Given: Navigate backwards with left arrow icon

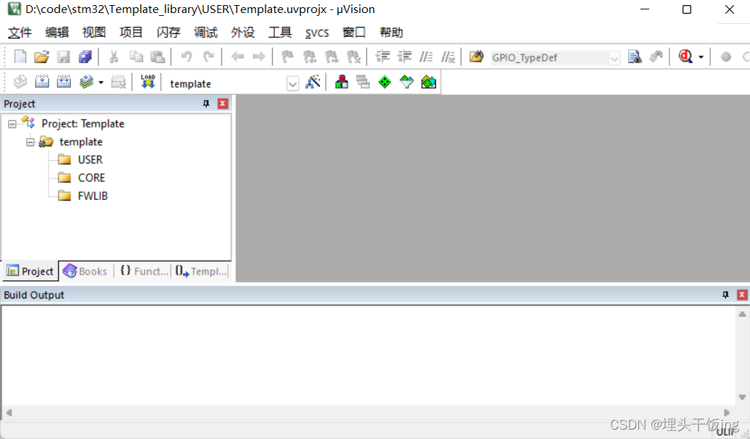Looking at the screenshot, I should [237, 57].
